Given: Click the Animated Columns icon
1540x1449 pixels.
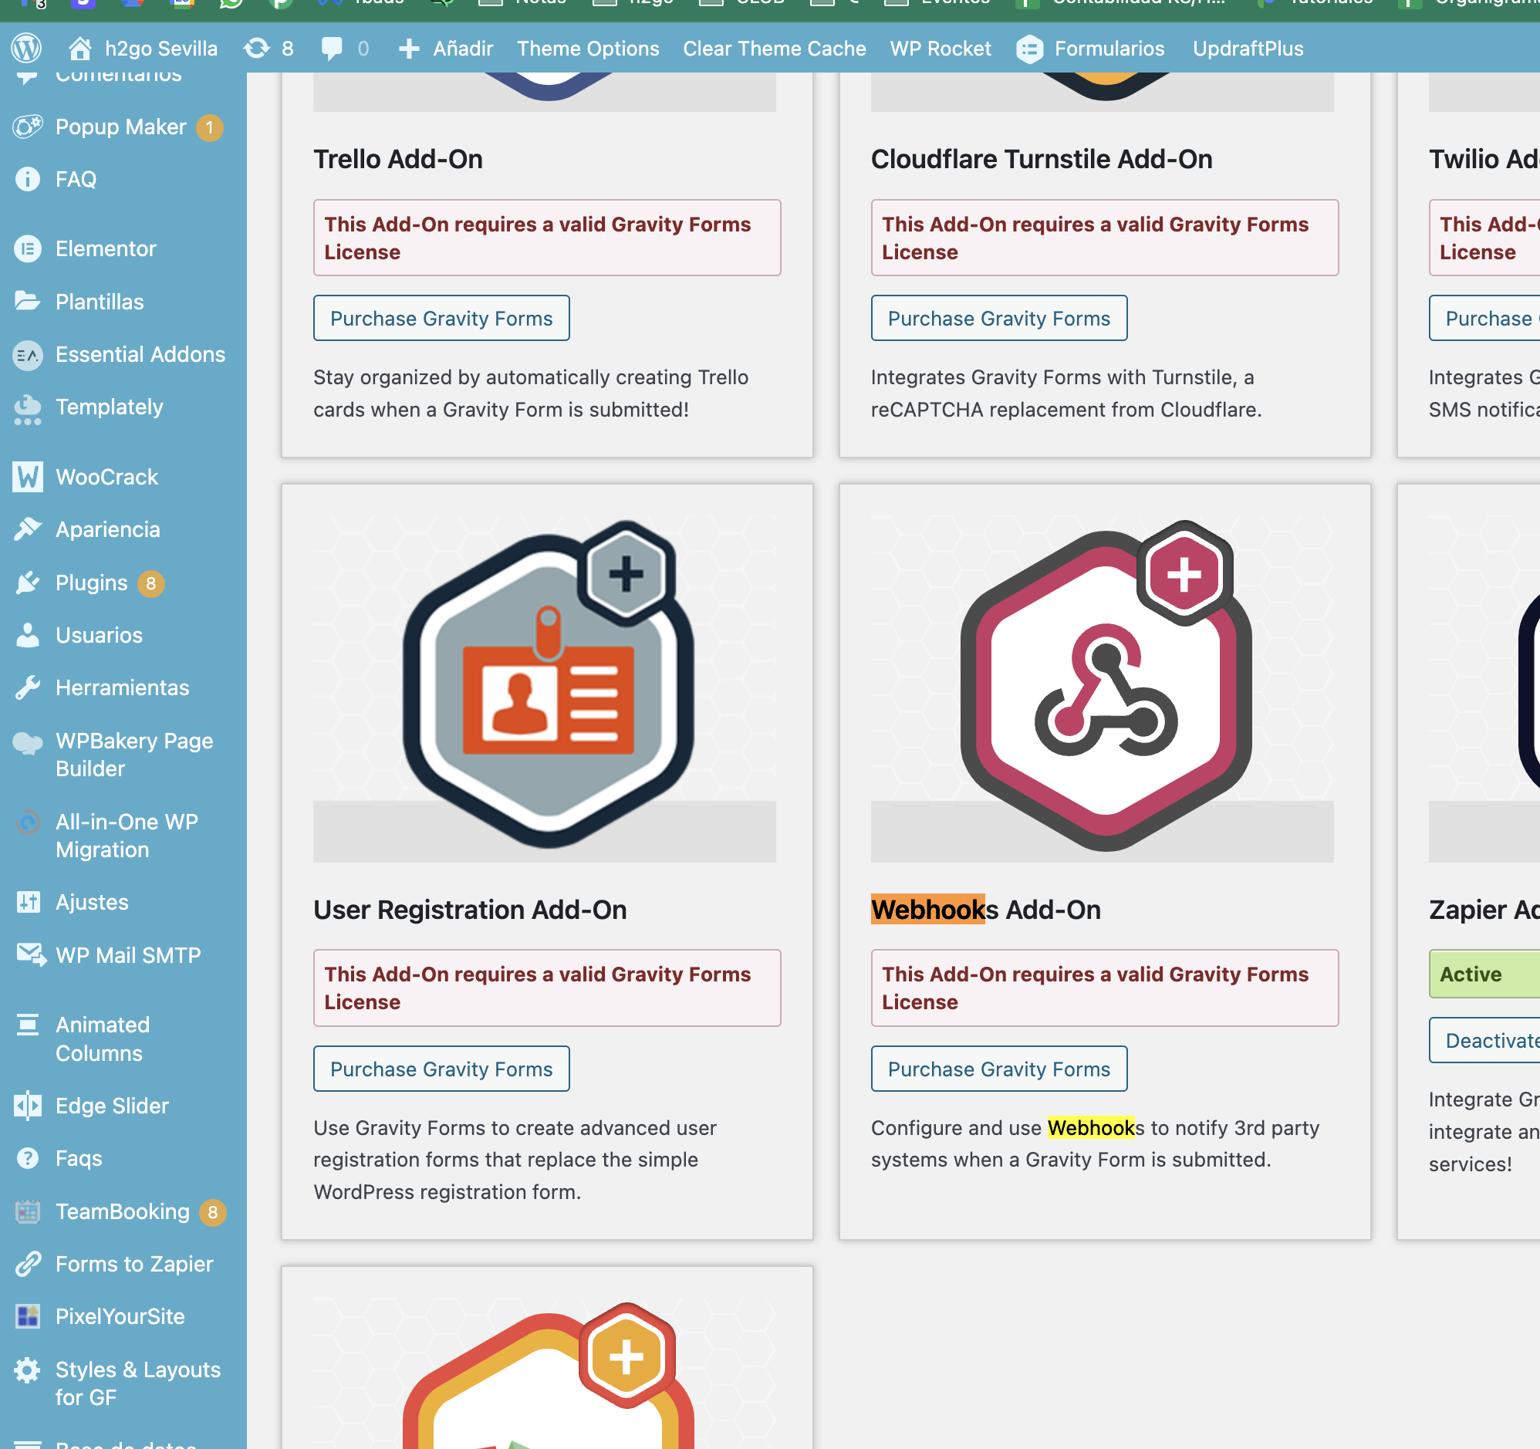Looking at the screenshot, I should point(28,1025).
